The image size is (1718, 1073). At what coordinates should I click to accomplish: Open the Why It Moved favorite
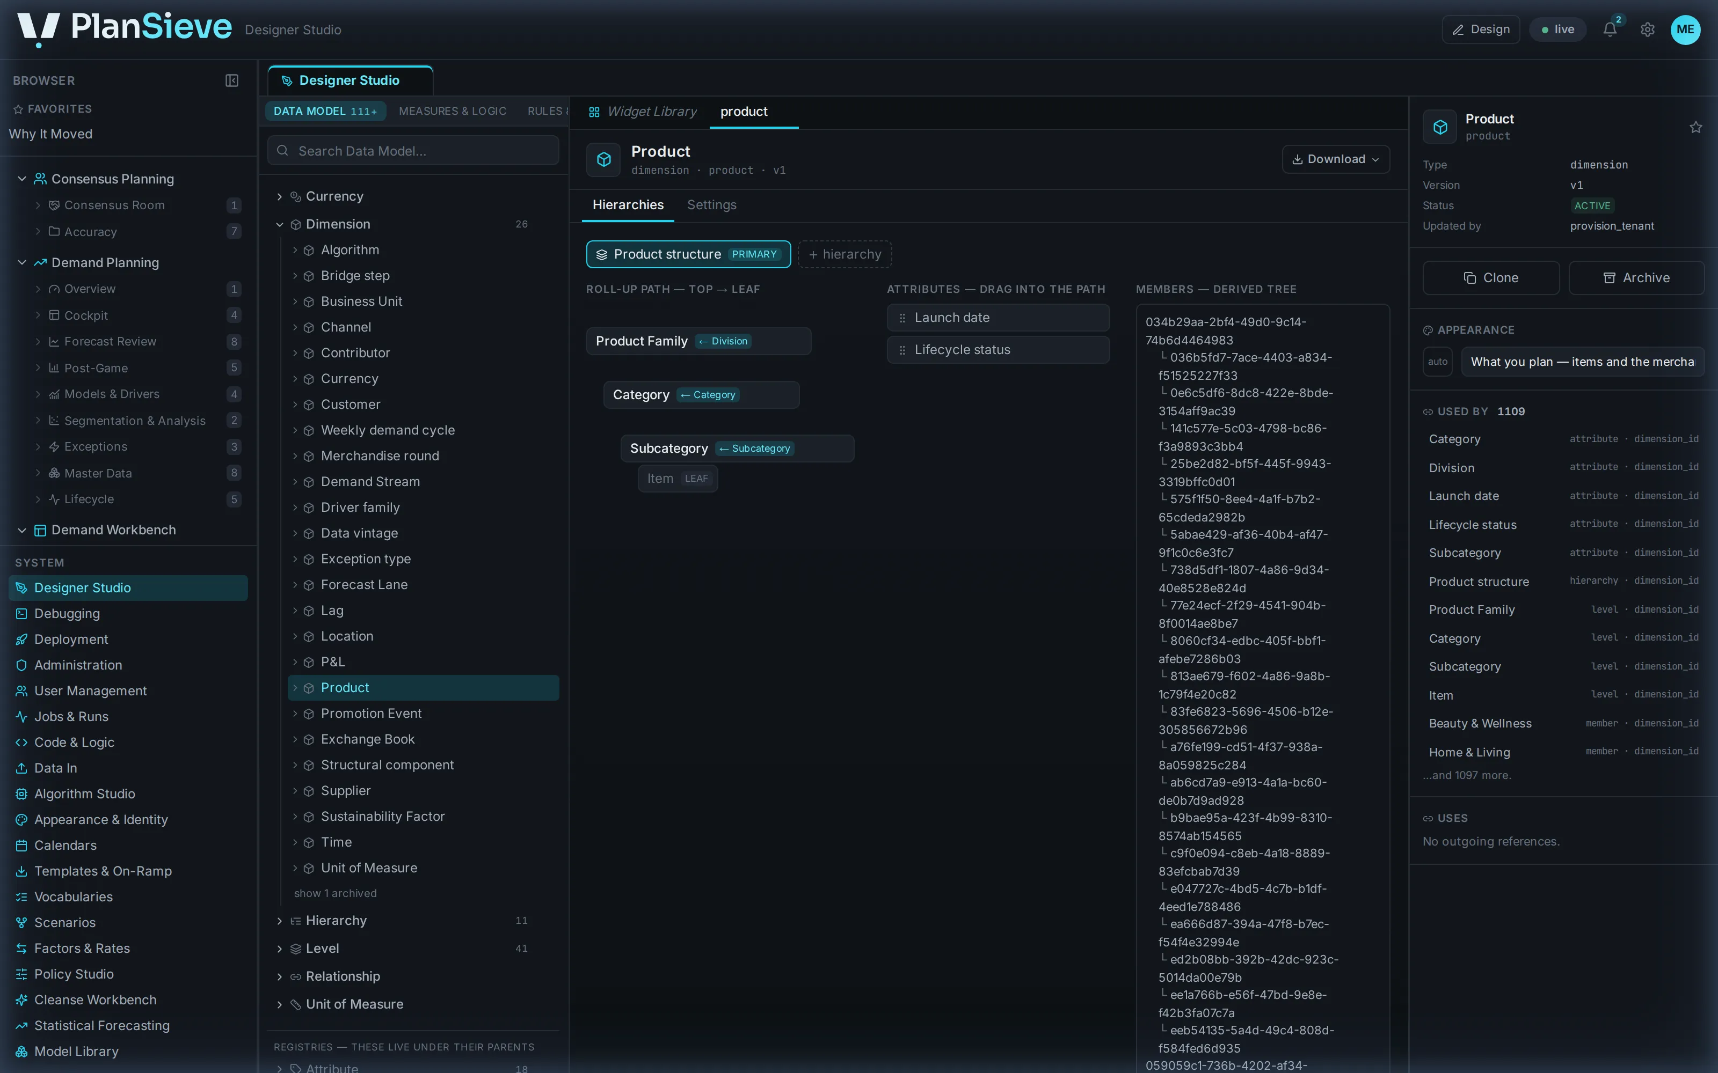click(x=50, y=134)
